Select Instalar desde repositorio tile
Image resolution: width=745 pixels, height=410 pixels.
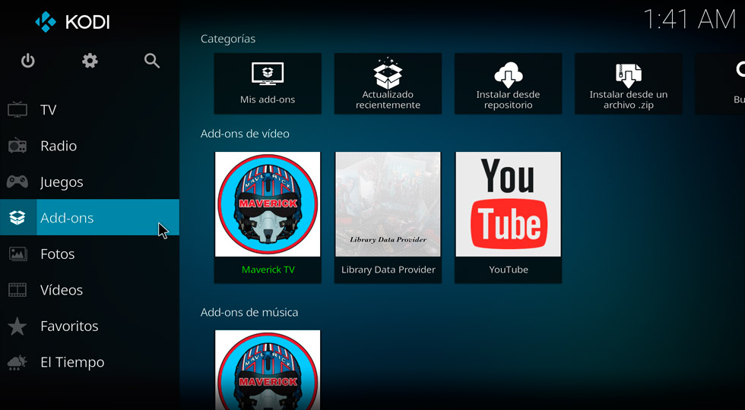508,84
